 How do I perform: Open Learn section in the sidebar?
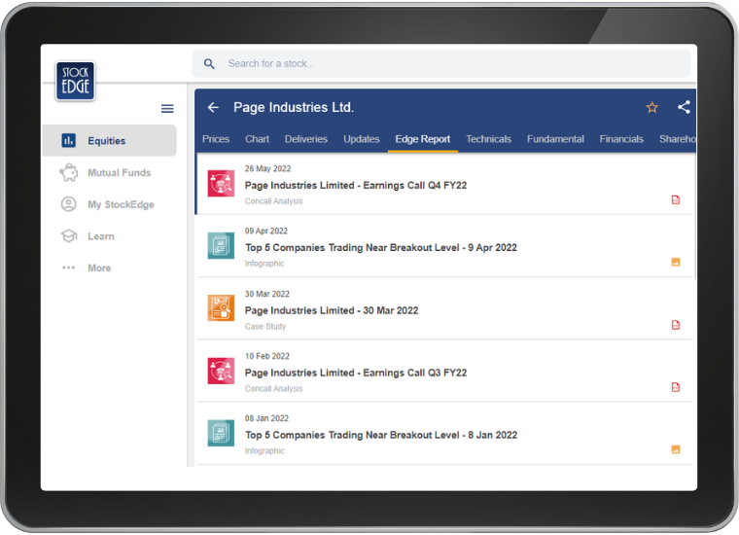(x=109, y=236)
